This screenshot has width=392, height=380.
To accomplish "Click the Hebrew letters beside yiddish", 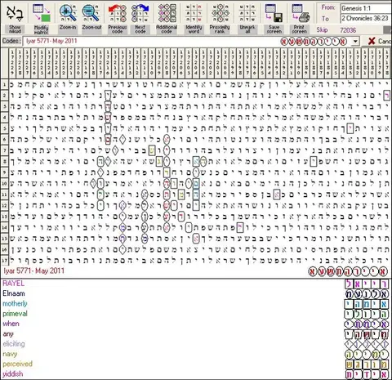I will point(367,374).
